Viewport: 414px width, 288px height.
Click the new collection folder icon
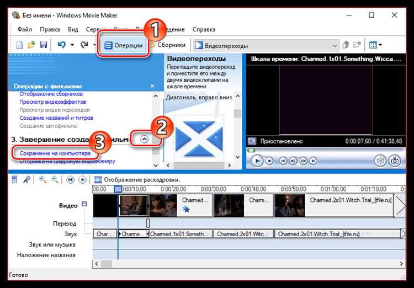point(357,45)
